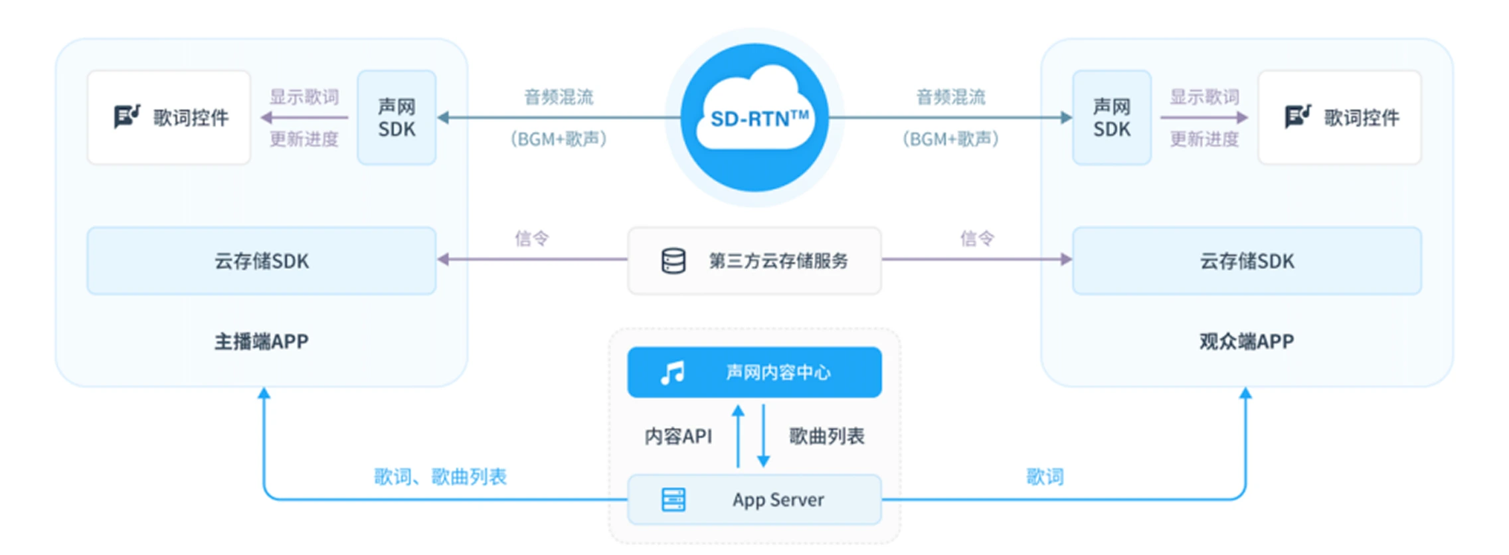Click the 歌词控件 label in 观众端APP
Screen dimensions: 1509x555
click(x=1362, y=118)
